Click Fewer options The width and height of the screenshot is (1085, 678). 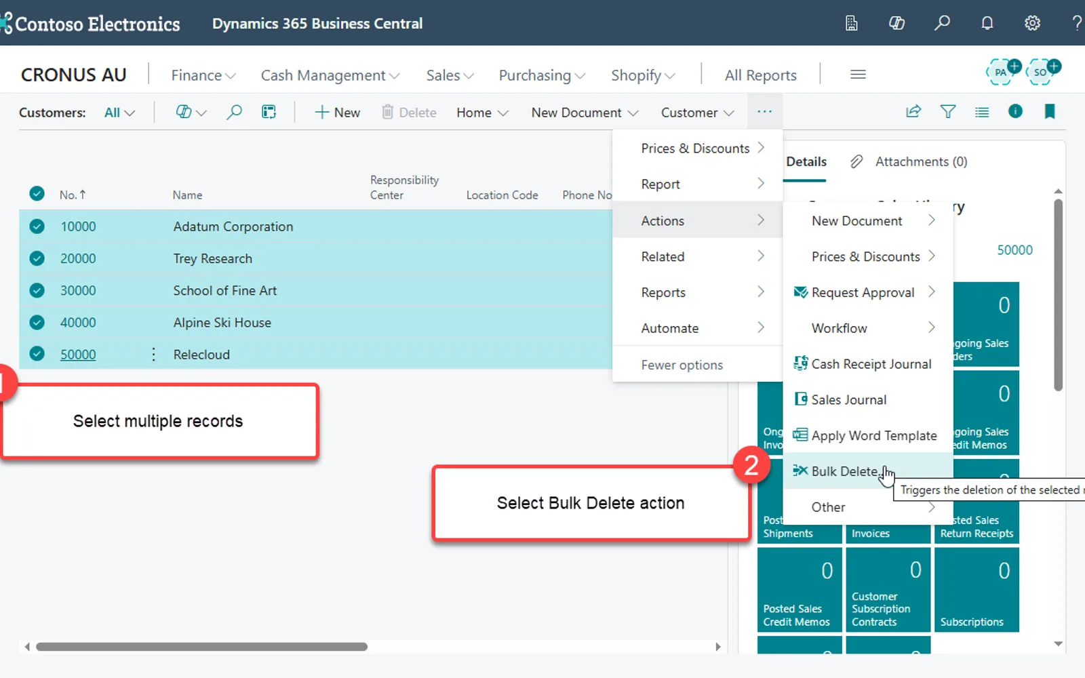(682, 365)
